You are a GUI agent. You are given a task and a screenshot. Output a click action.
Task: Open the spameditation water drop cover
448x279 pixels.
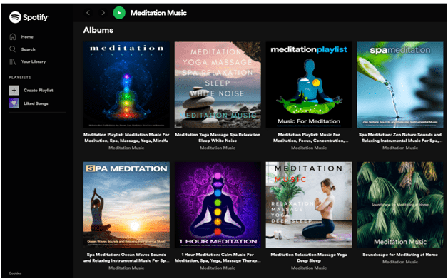400,85
